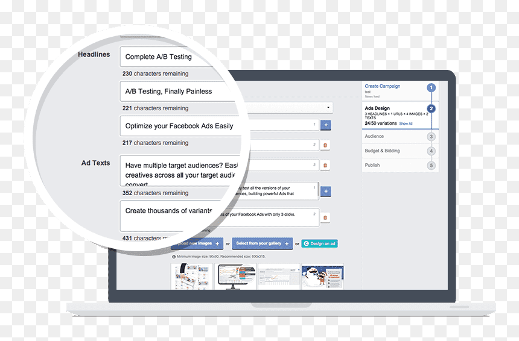Screen dimensions: 519x341
Task: Click the Headlines label
Action: coord(94,54)
